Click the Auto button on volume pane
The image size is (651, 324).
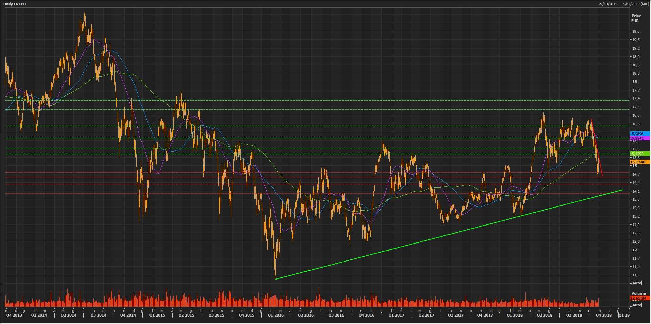tap(636, 305)
